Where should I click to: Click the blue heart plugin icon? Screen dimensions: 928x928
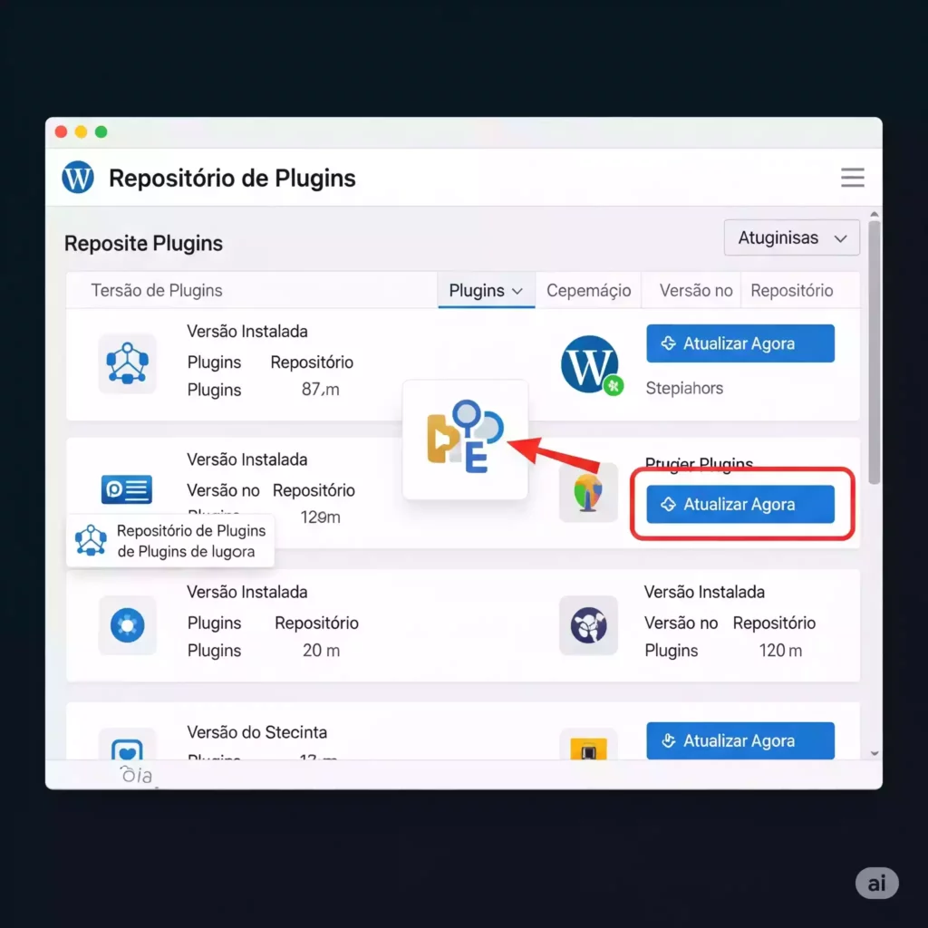tap(127, 748)
